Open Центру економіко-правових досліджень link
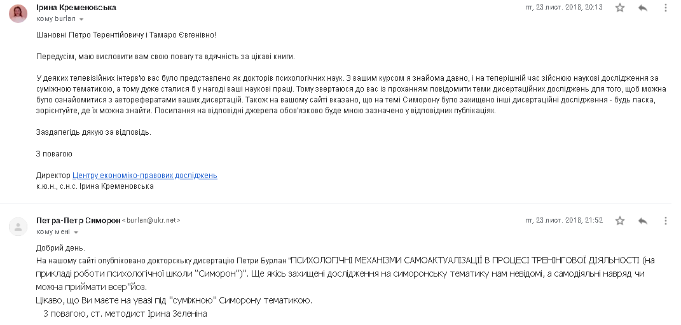The height and width of the screenshot is (325, 681). (144, 176)
